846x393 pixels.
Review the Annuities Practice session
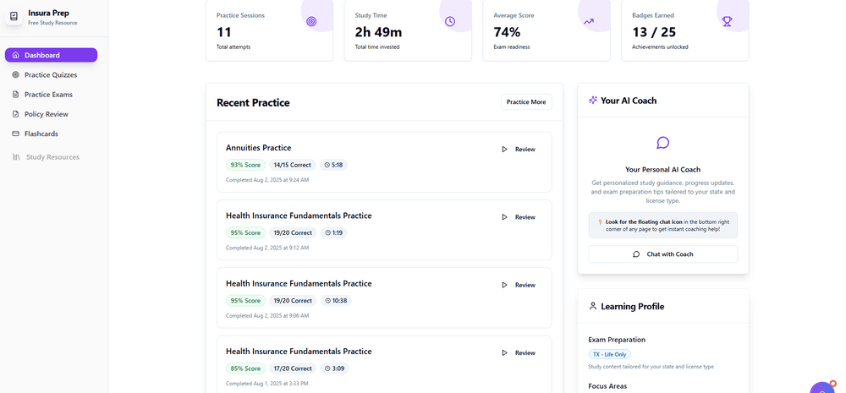pos(519,150)
